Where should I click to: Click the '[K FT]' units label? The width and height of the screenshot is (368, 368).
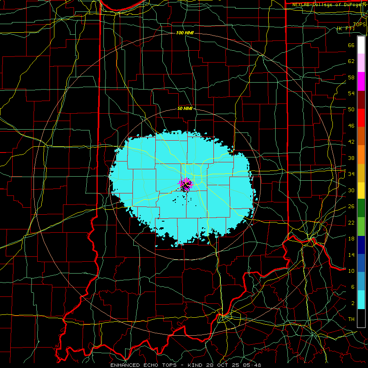346,28
